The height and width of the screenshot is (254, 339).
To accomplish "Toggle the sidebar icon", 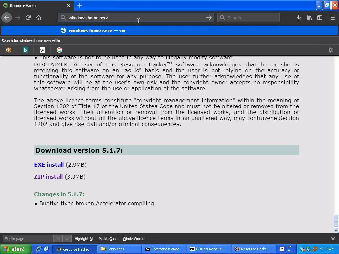I will click(320, 18).
